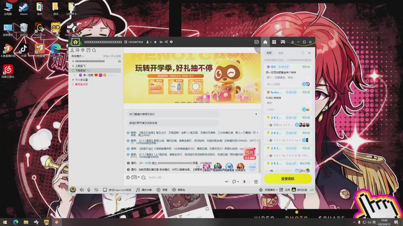The image size is (403, 226).
Task: Open the 自由模式 mode dropdown
Action: pyautogui.click(x=78, y=56)
